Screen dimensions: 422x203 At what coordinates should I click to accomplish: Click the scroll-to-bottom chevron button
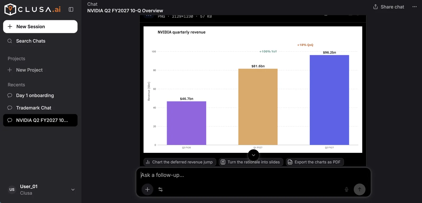coord(253,155)
